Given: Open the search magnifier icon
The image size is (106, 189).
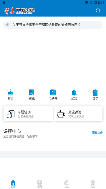Looking at the screenshot, I should click(x=98, y=11).
